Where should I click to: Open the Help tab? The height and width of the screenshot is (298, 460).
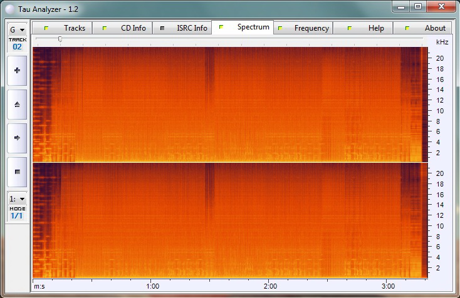point(363,28)
